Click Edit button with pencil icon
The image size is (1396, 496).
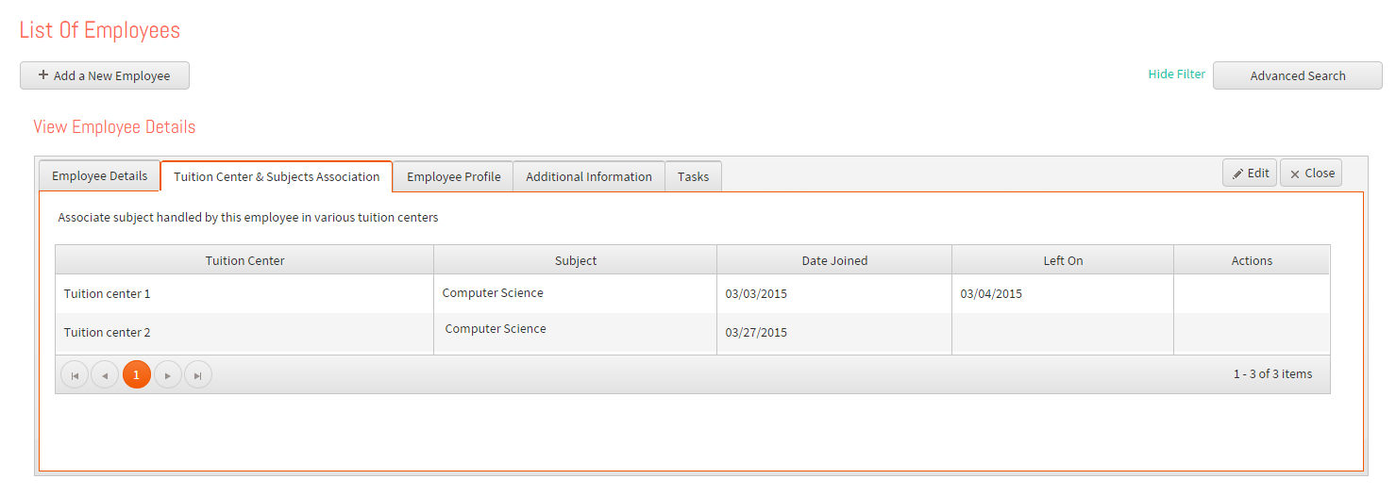pos(1250,174)
